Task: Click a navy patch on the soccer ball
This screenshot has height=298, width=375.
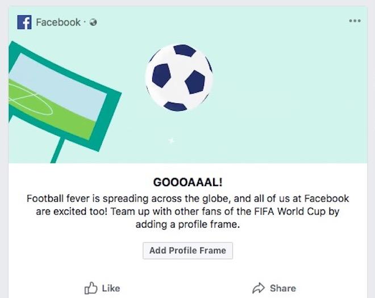Action: point(194,82)
